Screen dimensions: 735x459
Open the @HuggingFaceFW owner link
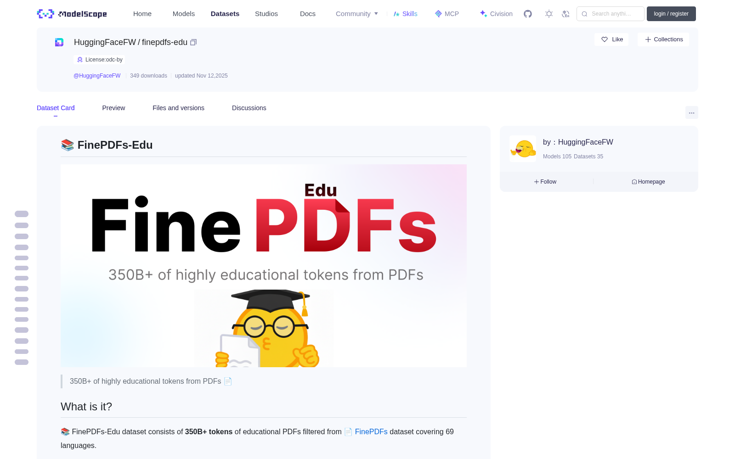pyautogui.click(x=97, y=76)
